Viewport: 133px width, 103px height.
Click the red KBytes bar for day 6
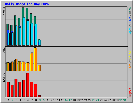pos(28,85)
